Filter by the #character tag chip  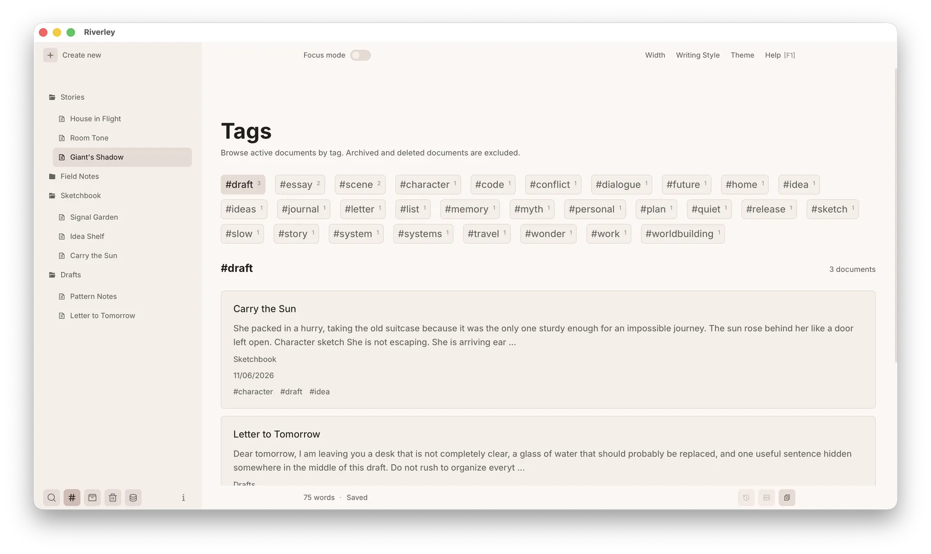pyautogui.click(x=428, y=185)
